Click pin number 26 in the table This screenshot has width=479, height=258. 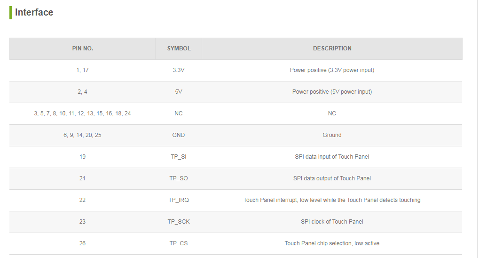coord(82,243)
